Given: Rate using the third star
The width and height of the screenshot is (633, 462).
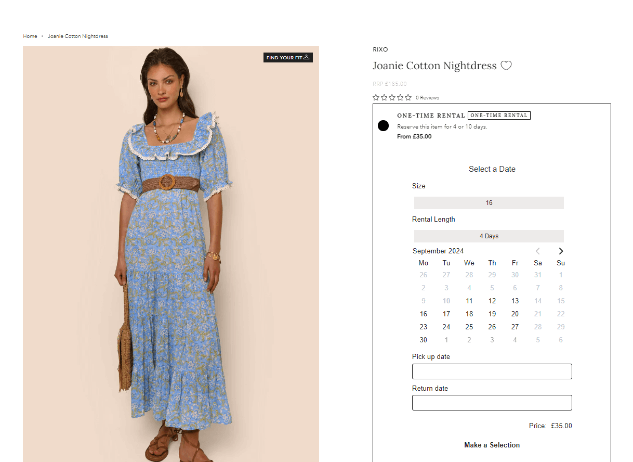Looking at the screenshot, I should 392,97.
